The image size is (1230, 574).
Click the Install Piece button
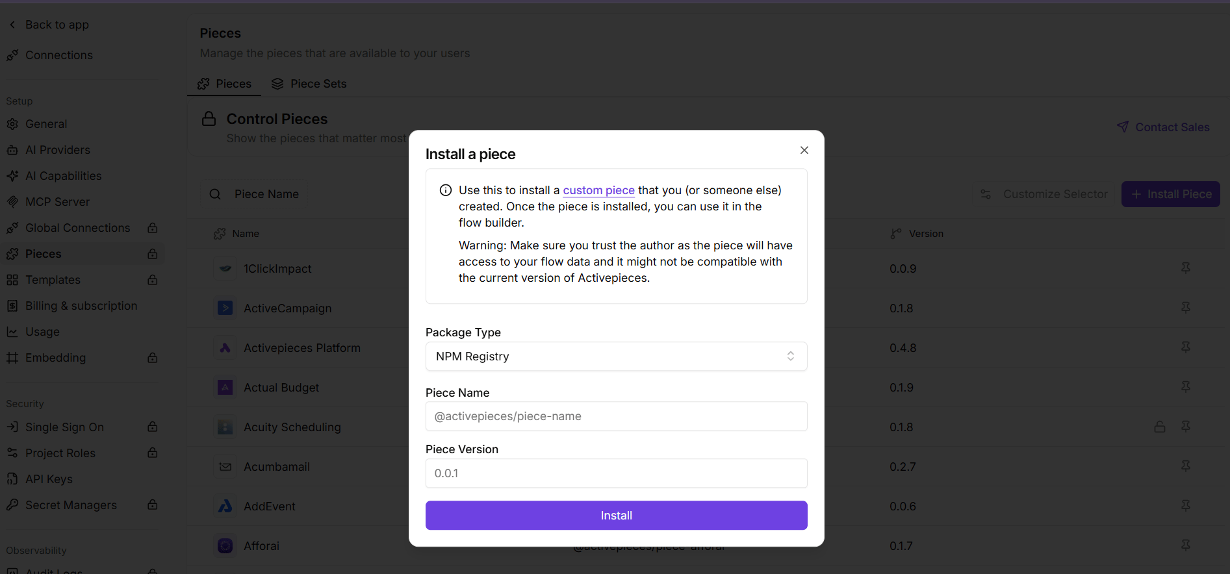(1170, 194)
